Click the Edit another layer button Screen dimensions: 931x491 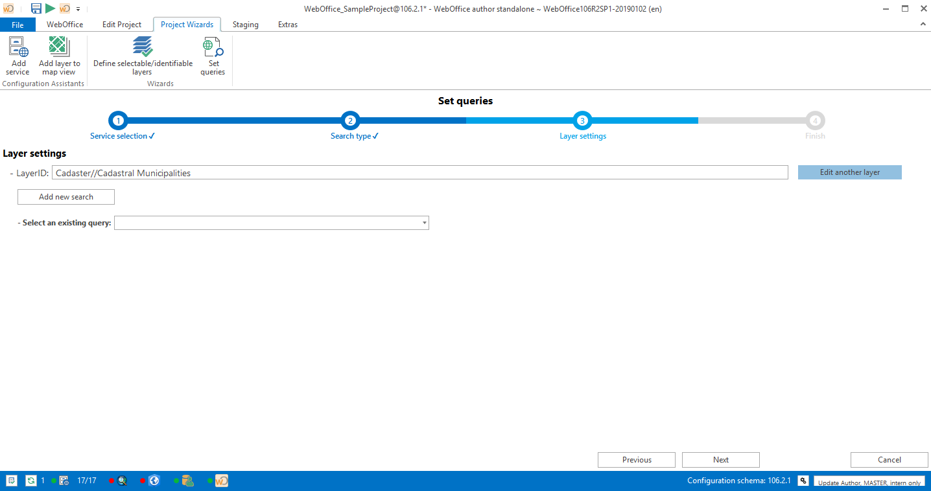coord(849,172)
